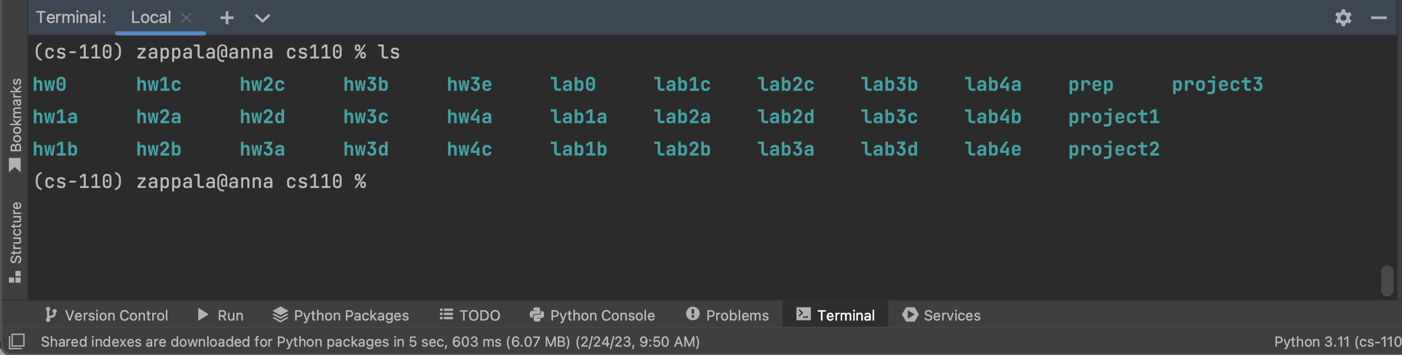Switch to the Terminal tab
Image resolution: width=1402 pixels, height=355 pixels.
coord(834,315)
